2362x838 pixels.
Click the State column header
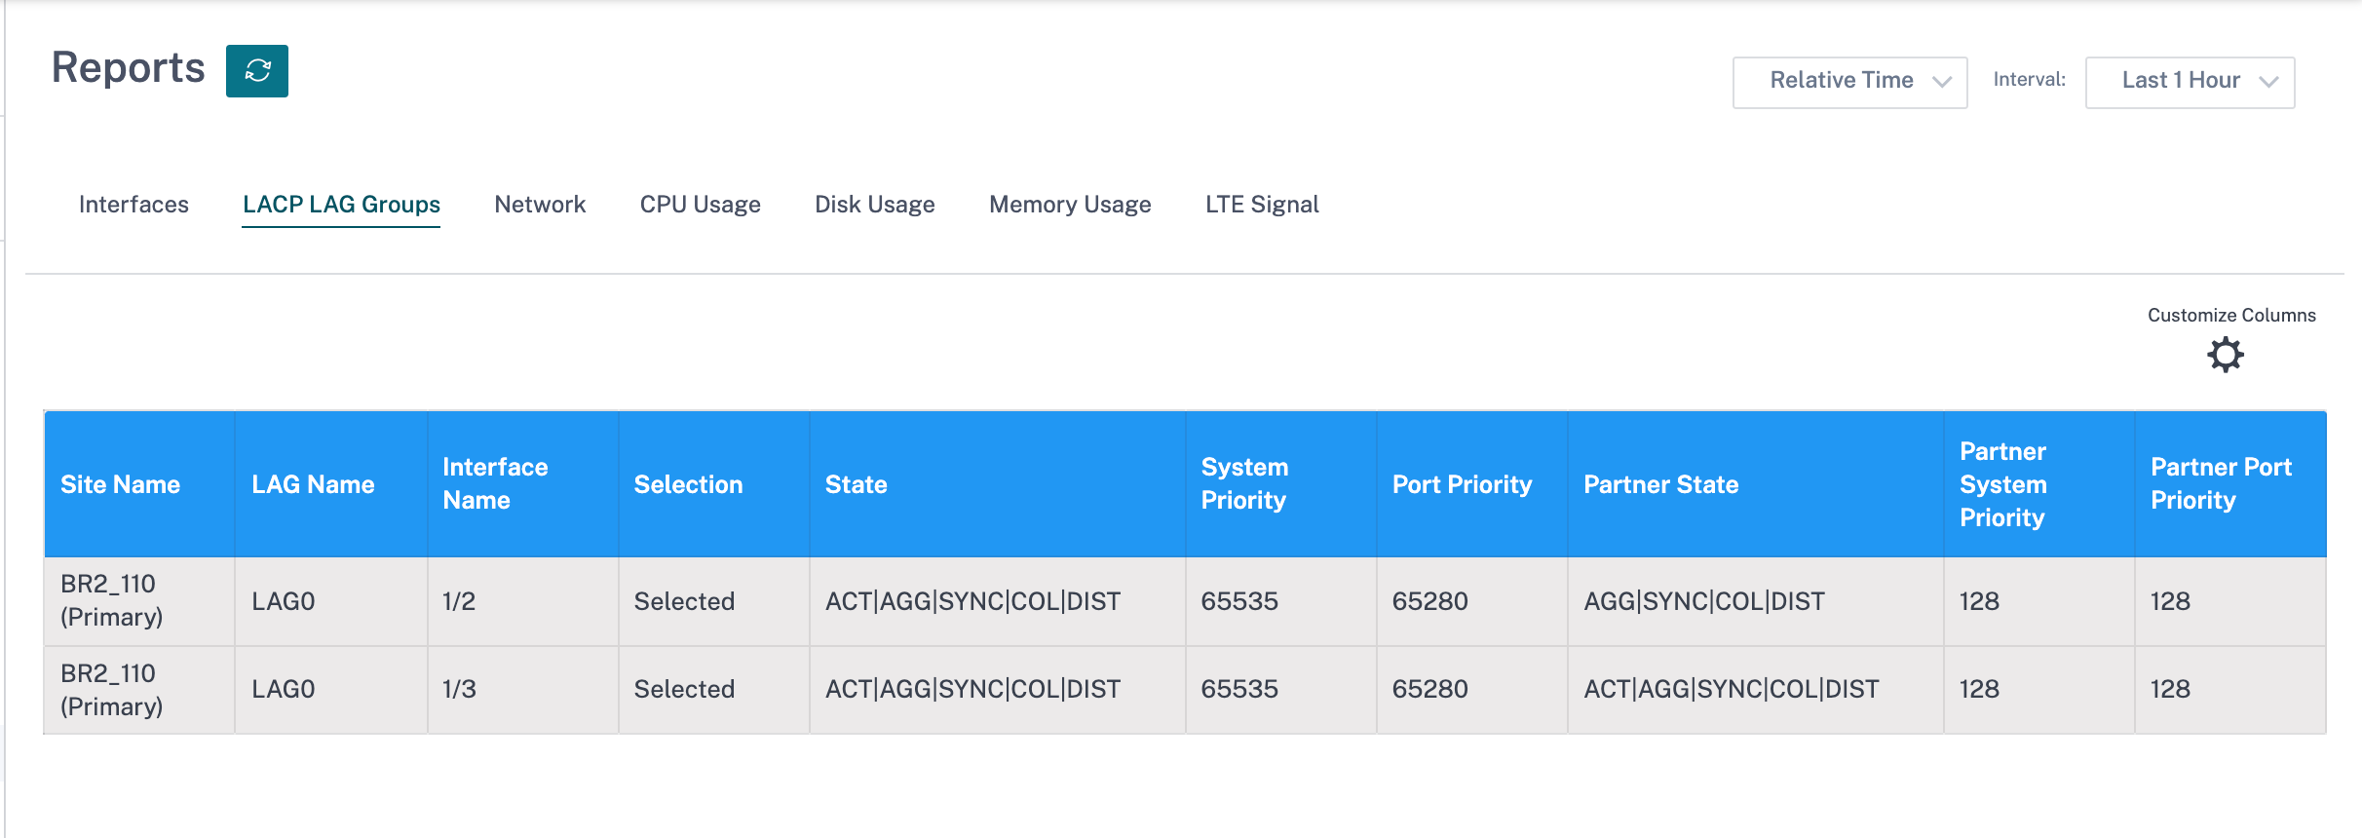click(997, 484)
